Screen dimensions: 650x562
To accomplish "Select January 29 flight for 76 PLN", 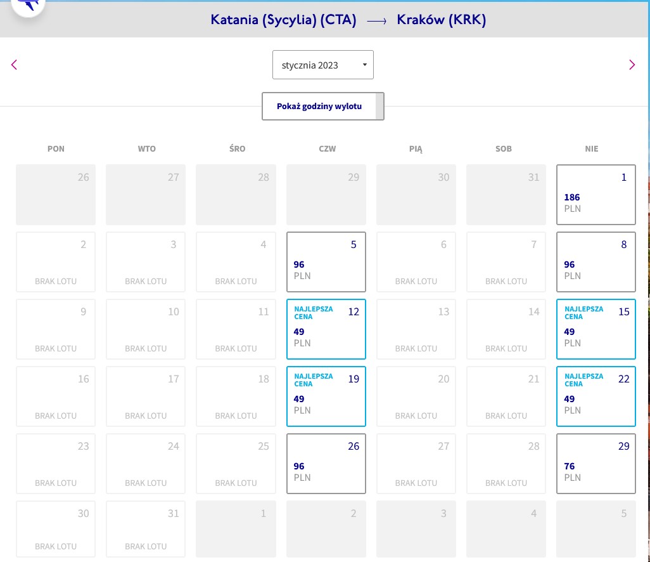I will (596, 464).
